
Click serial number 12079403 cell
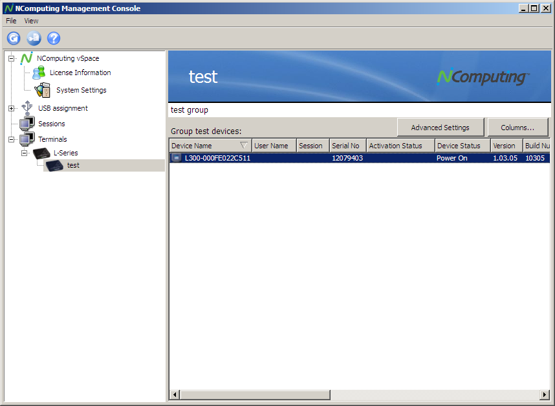(347, 158)
